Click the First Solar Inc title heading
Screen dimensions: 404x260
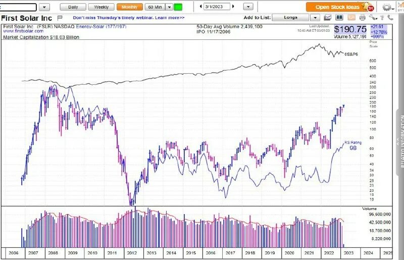27,18
